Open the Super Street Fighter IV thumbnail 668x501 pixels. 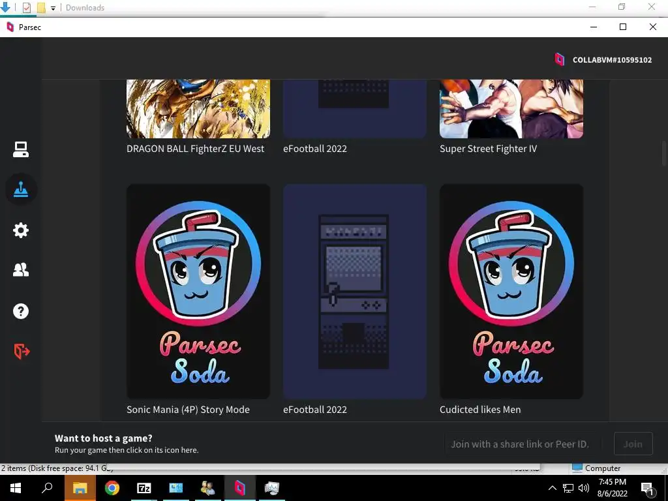tap(511, 109)
